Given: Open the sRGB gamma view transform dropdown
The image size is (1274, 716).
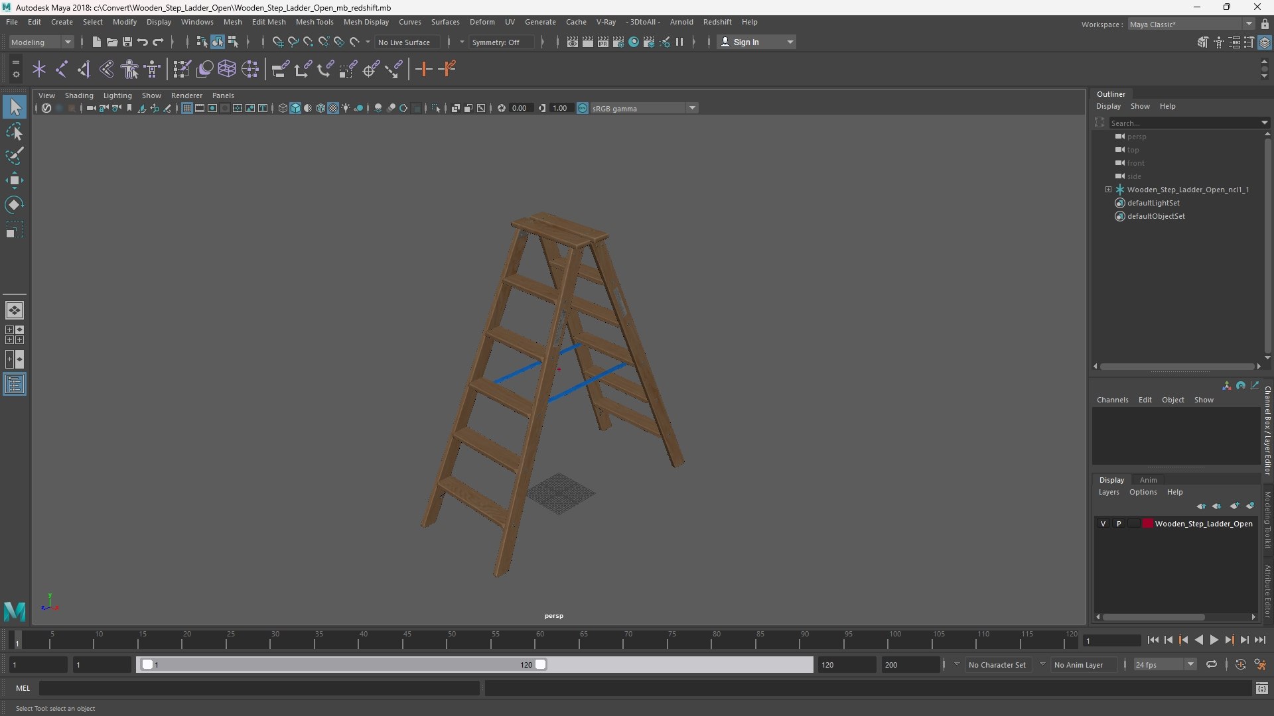Looking at the screenshot, I should pos(644,108).
